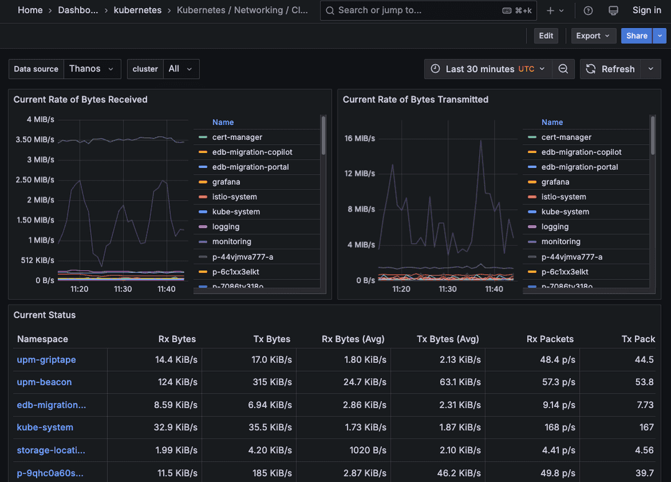This screenshot has height=482, width=671.
Task: Open the kube-system namespace link in table
Action: pyautogui.click(x=45, y=428)
